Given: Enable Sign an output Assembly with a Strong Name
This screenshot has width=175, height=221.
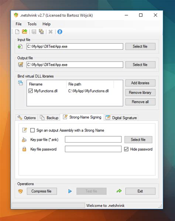Looking at the screenshot, I should tap(32, 130).
